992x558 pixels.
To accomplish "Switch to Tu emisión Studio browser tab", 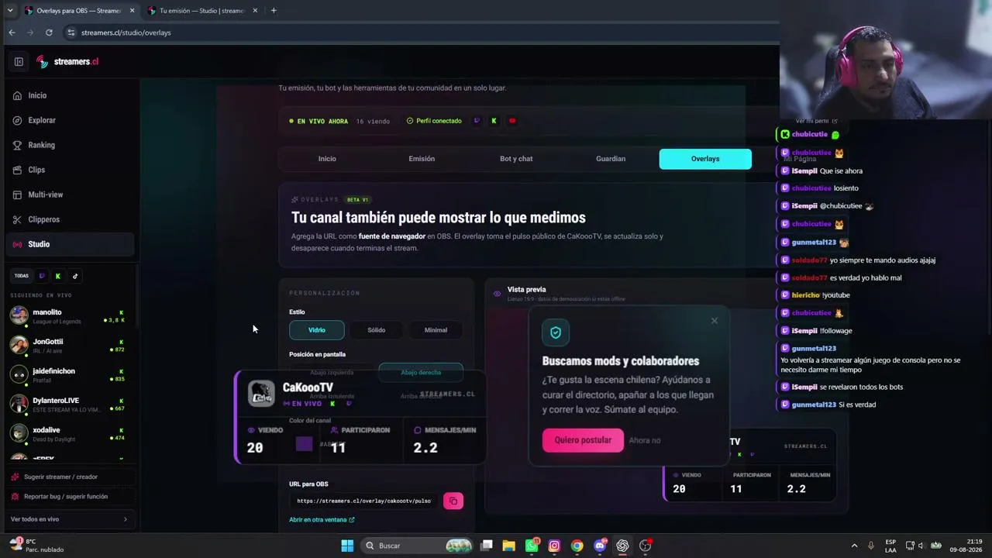I will click(x=201, y=11).
